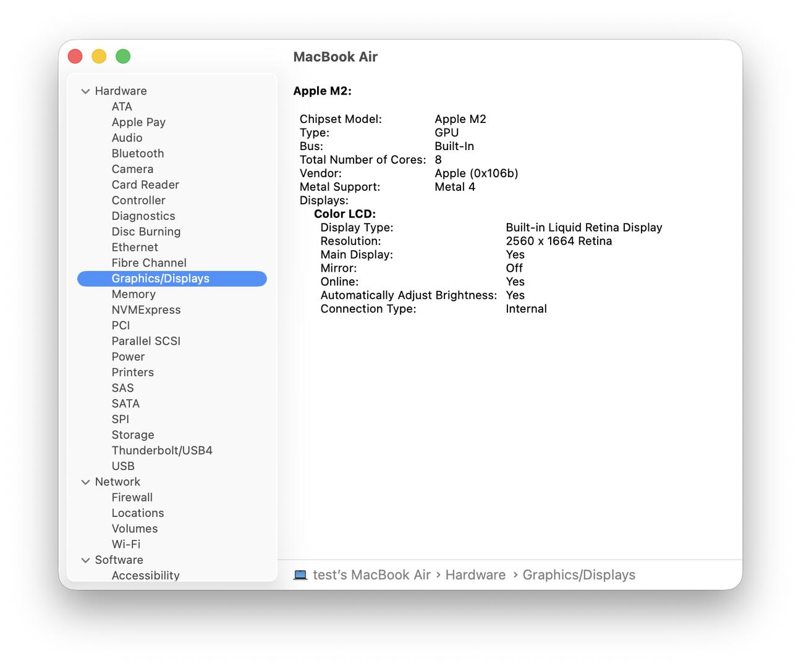Click the Metal Support value Metal 4

(455, 187)
